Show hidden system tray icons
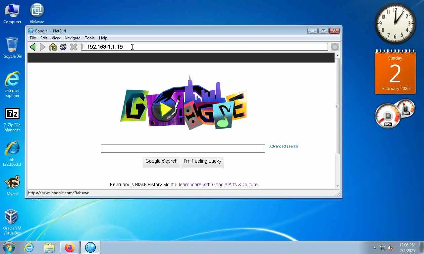 pos(375,248)
